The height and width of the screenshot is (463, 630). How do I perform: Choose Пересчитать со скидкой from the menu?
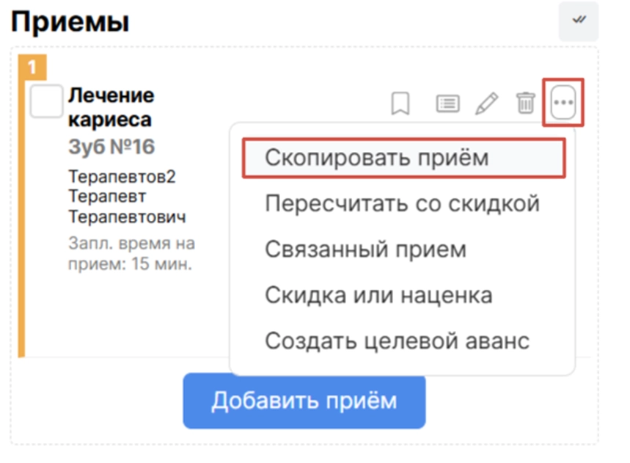(x=402, y=203)
